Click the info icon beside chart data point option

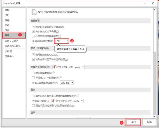pos(78,96)
